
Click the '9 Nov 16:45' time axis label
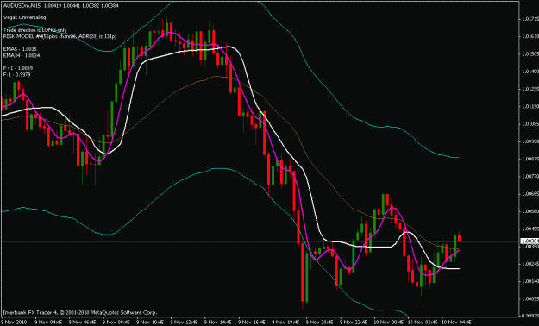(253, 323)
